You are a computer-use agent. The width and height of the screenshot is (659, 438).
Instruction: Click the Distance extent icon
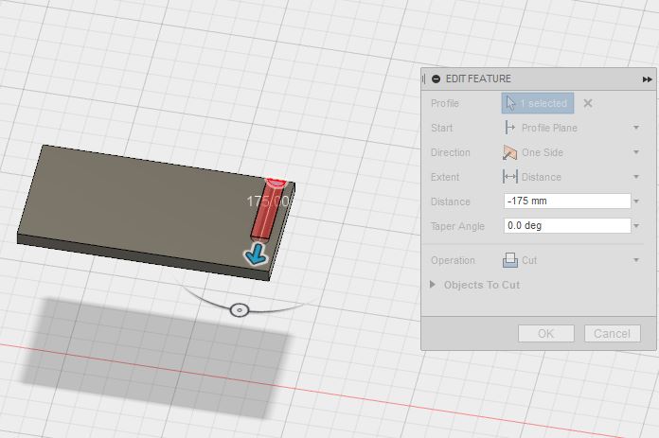click(x=509, y=177)
